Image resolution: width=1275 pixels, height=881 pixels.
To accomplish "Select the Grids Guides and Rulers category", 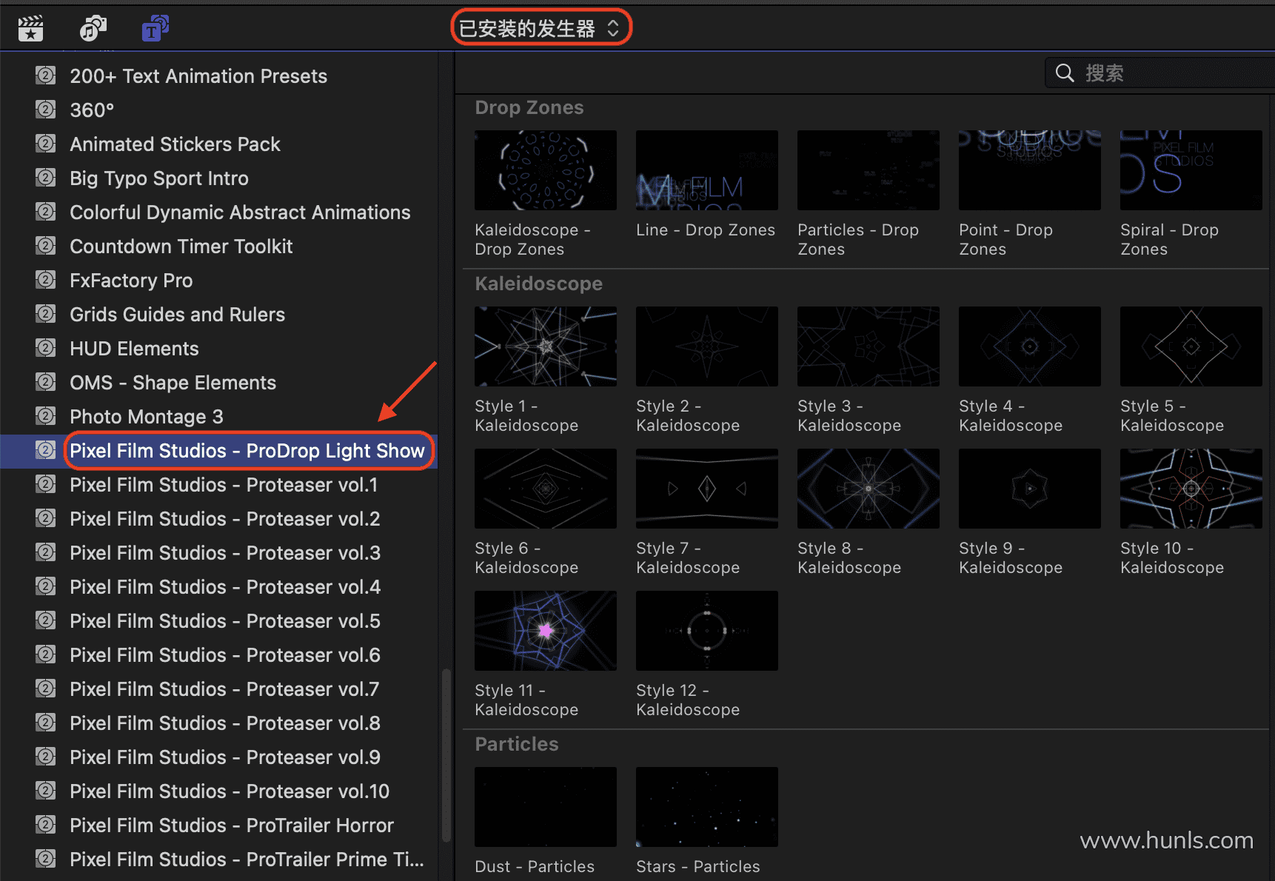I will click(219, 315).
